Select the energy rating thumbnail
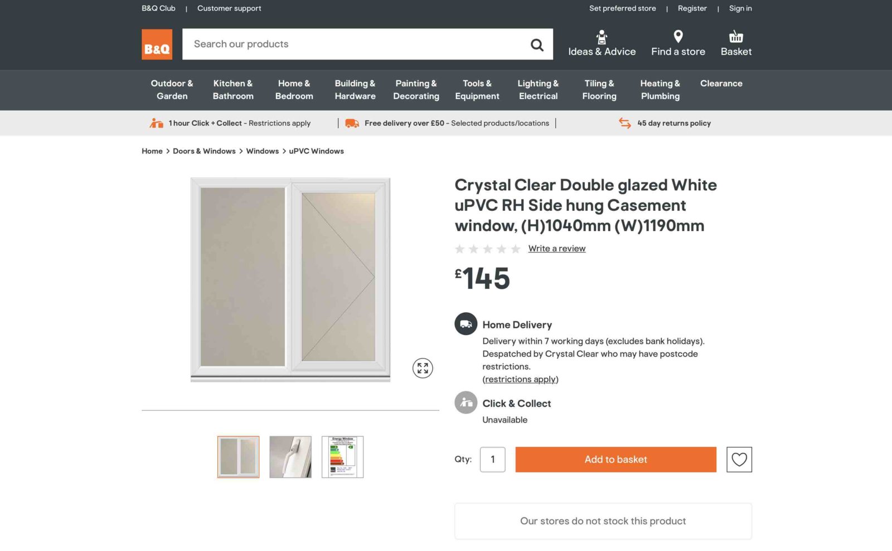The image size is (892, 551). (x=342, y=457)
